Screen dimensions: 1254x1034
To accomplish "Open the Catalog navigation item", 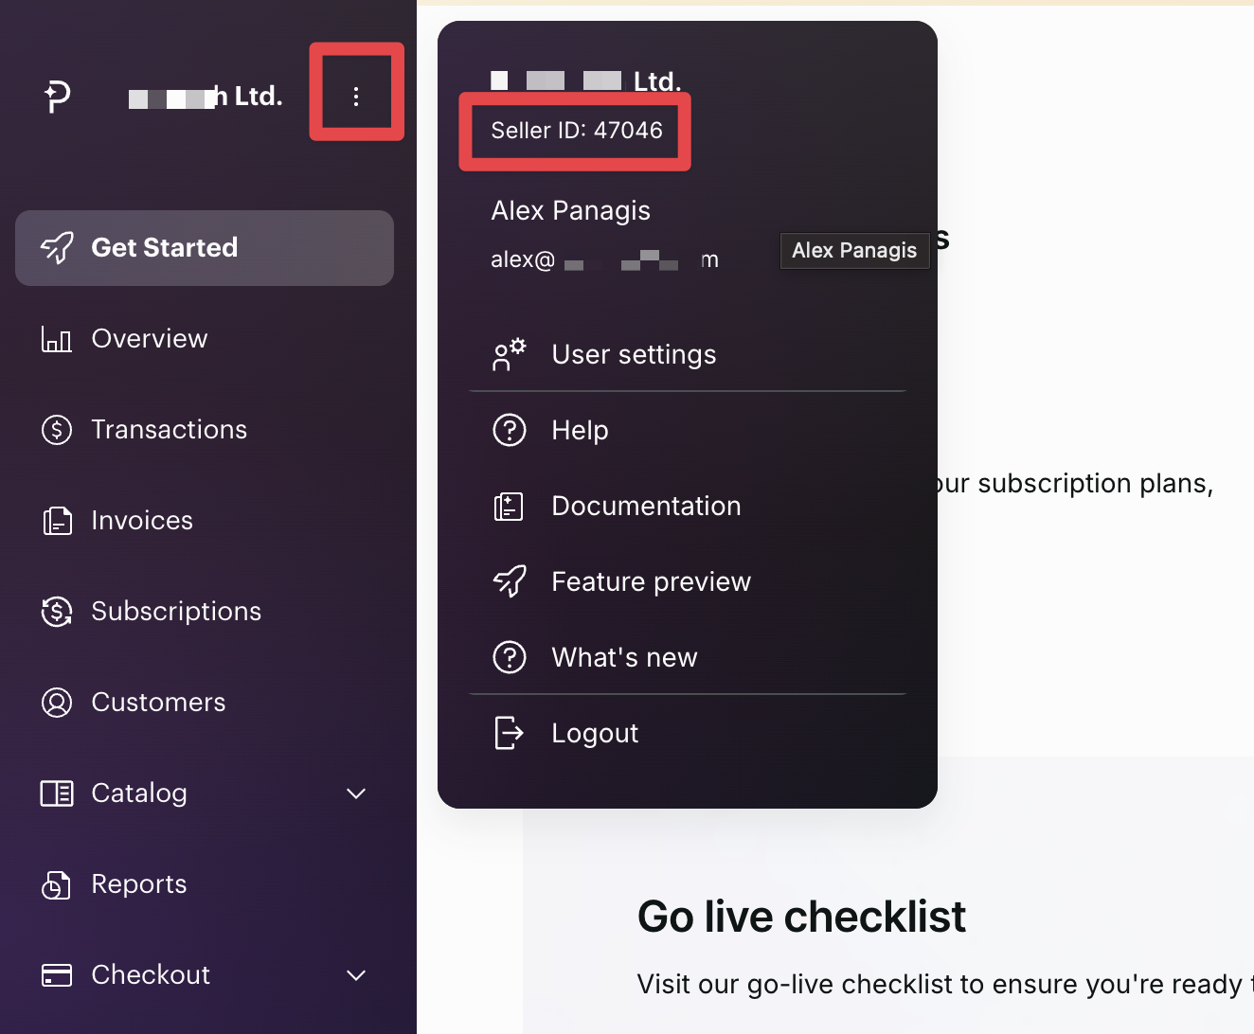I will (139, 793).
